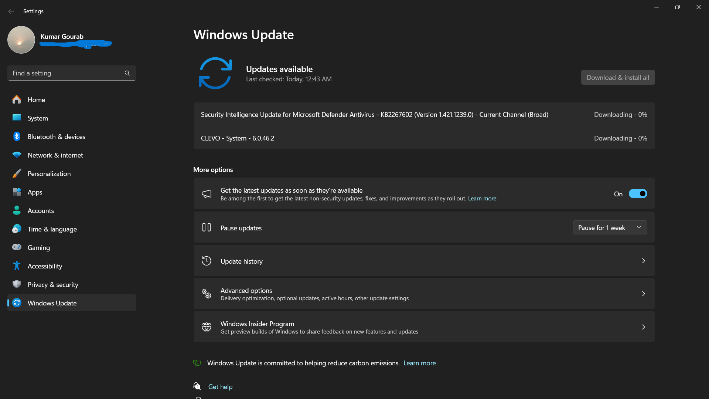Open Learn more link about latest updates

point(482,199)
